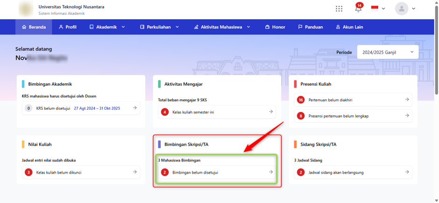Click arrow beside Kelas kuliah semester ini
The width and height of the screenshot is (439, 203).
[271, 112]
